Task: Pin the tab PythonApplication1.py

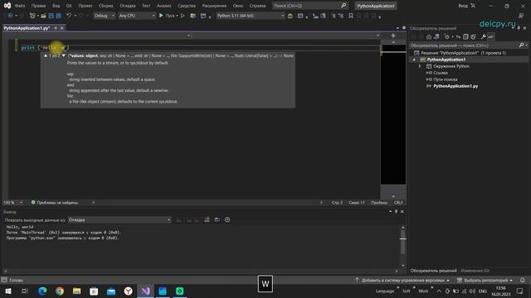Action: (56, 28)
